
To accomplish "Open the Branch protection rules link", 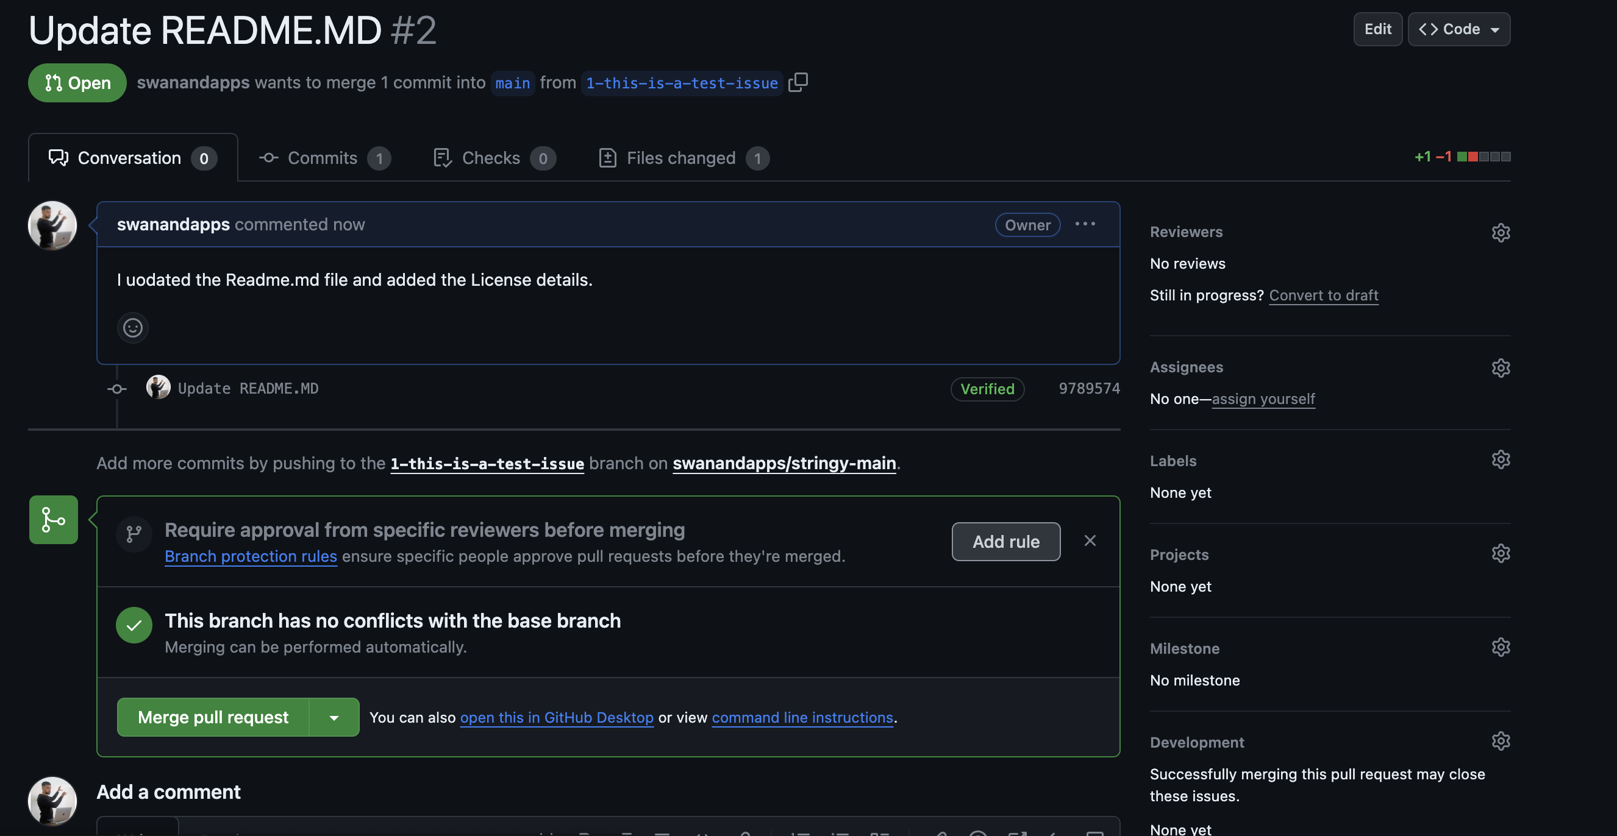I will point(251,556).
